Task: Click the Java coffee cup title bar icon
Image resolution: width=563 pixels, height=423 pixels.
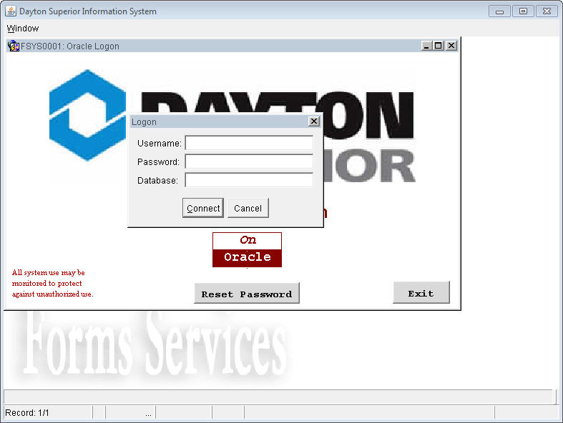Action: [x=11, y=11]
